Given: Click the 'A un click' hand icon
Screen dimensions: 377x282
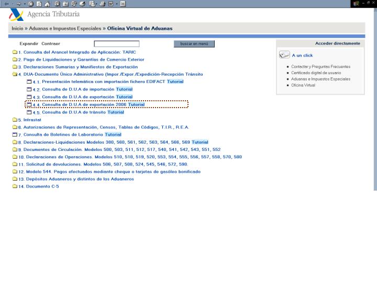Looking at the screenshot, I should pos(284,55).
